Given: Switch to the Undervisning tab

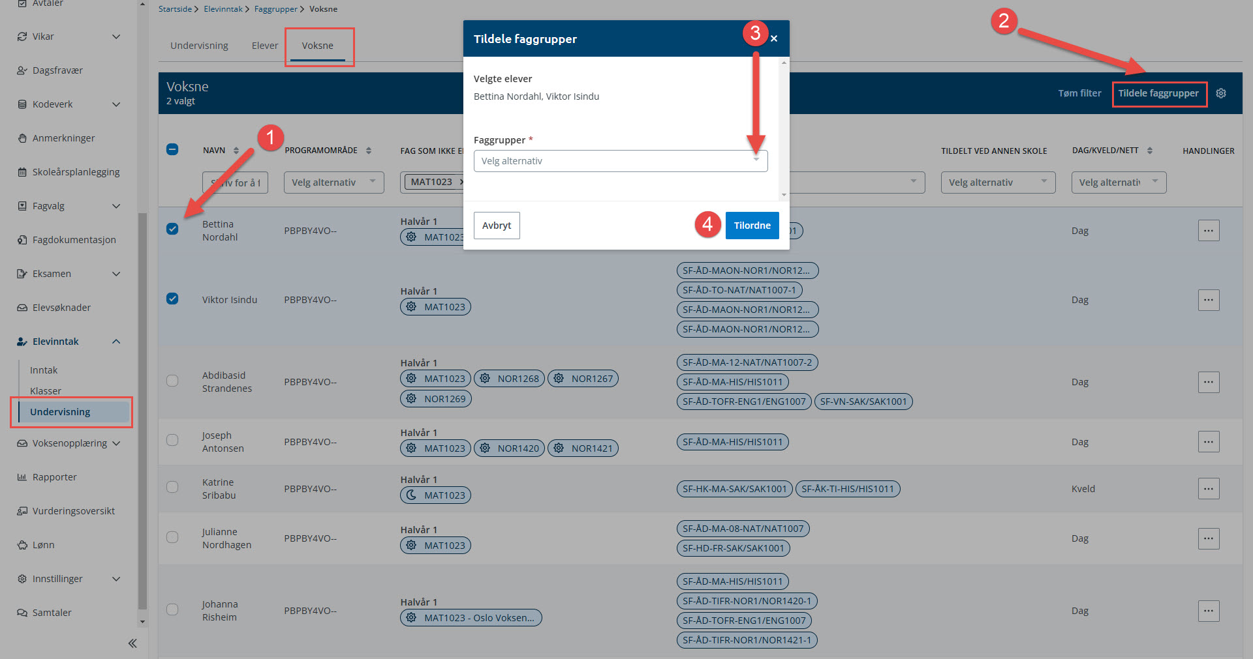Looking at the screenshot, I should point(199,46).
